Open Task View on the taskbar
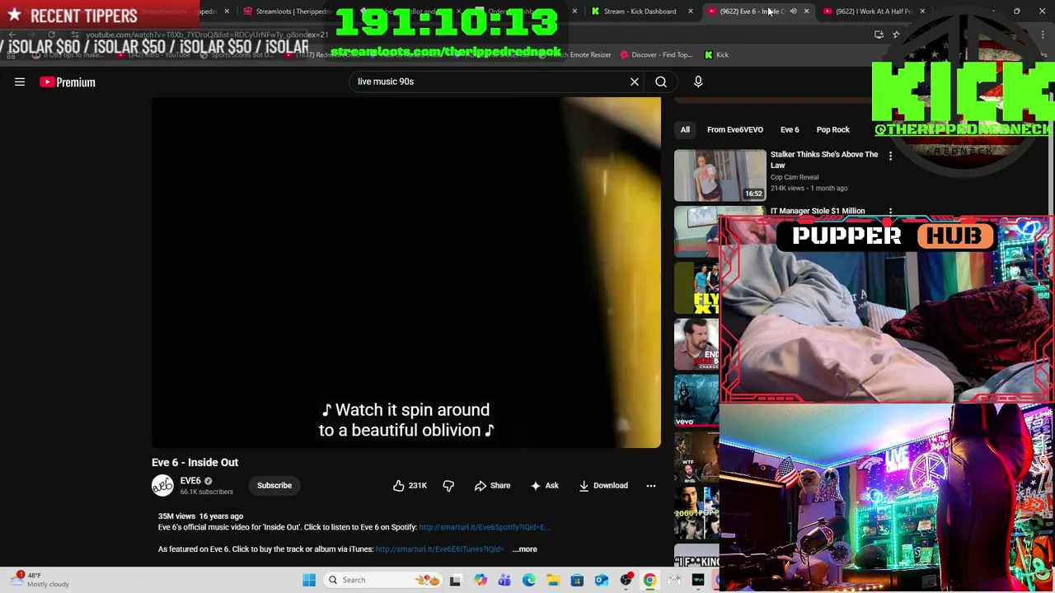1055x593 pixels. [x=455, y=580]
